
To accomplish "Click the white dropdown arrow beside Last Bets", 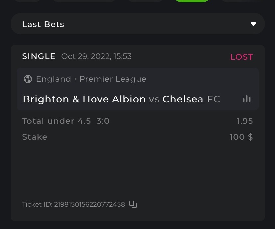I will (x=253, y=24).
